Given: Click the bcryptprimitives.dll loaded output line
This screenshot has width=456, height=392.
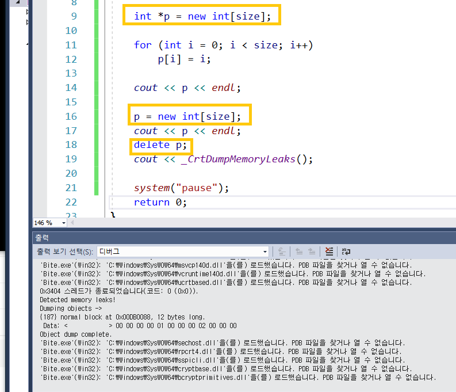Looking at the screenshot, I should [238, 378].
